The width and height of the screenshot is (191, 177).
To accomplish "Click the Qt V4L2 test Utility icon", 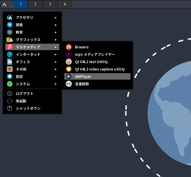I will [x=69, y=62].
